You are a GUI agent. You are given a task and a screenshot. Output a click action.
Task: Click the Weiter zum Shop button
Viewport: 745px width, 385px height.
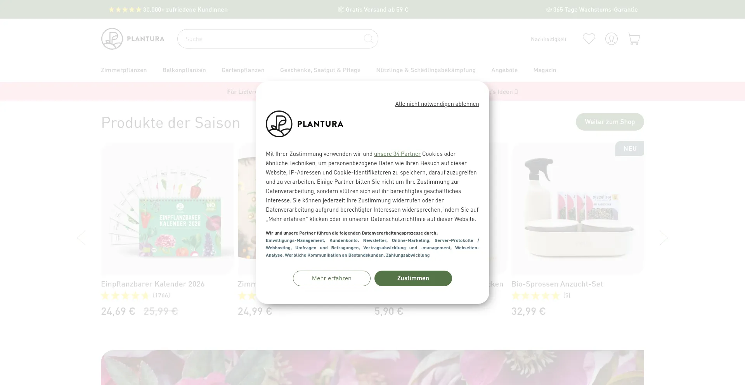(x=610, y=122)
